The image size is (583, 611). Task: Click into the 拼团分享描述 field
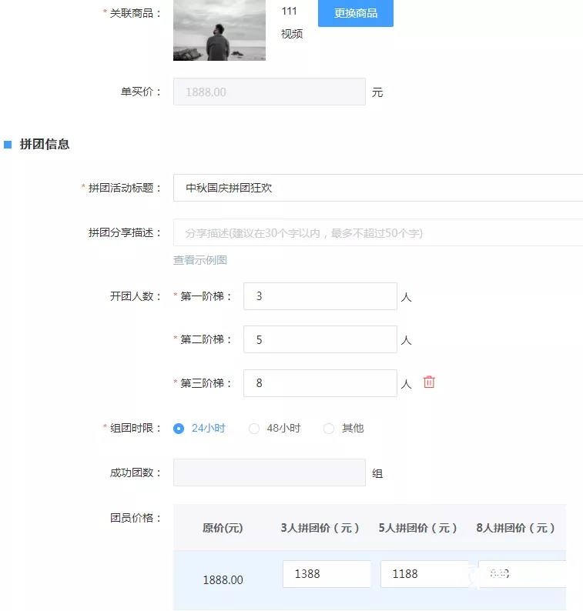[377, 232]
